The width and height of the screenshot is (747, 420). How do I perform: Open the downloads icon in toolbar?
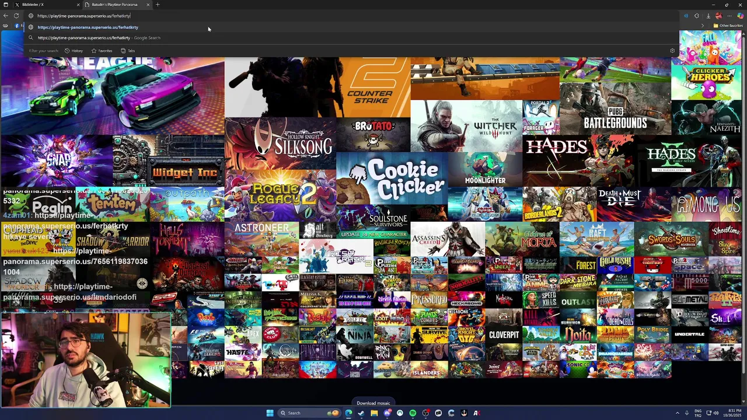708,16
